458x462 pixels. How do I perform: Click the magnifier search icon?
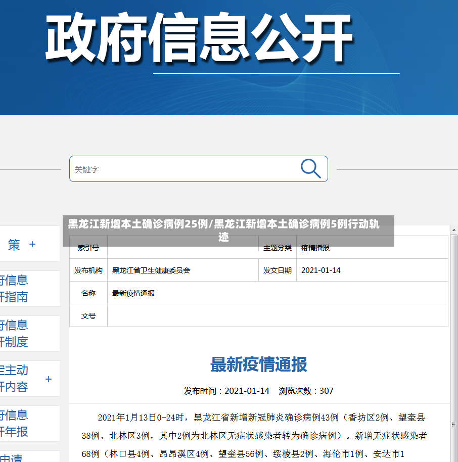(x=310, y=168)
